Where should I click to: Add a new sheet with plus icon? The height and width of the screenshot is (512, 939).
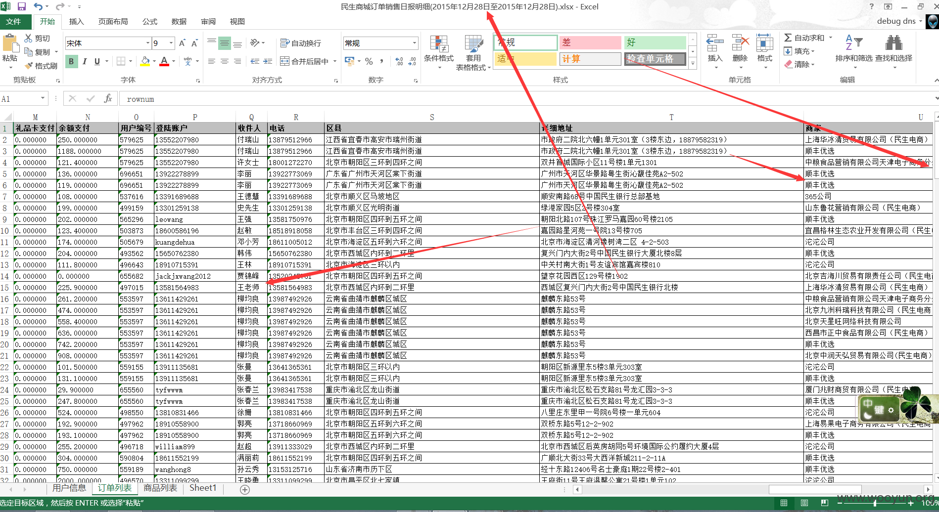pos(245,489)
